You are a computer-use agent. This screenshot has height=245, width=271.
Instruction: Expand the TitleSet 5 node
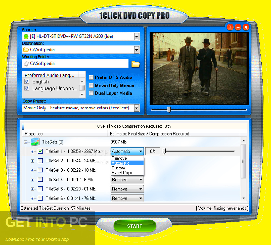32,189
